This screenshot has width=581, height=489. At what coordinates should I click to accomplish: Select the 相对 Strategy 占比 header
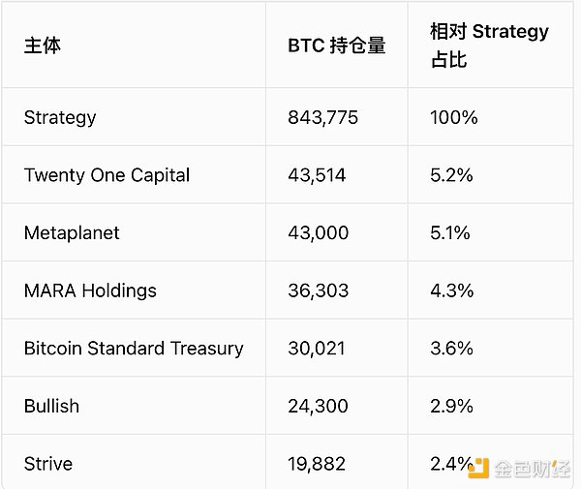point(489,46)
